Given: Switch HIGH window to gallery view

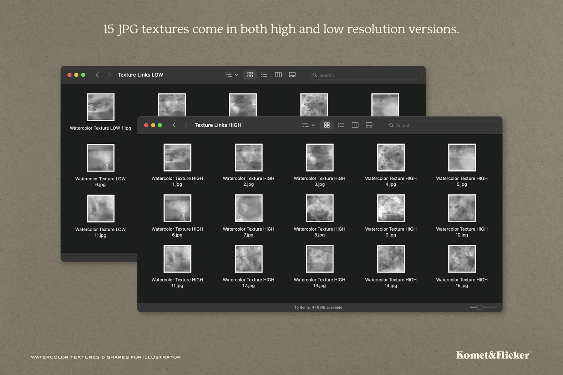Looking at the screenshot, I should [x=369, y=125].
